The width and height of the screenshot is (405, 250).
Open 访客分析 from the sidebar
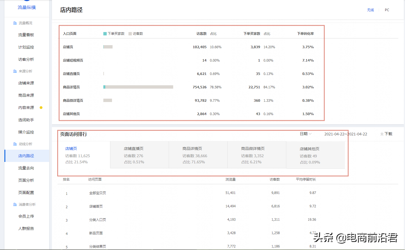(x=26, y=59)
